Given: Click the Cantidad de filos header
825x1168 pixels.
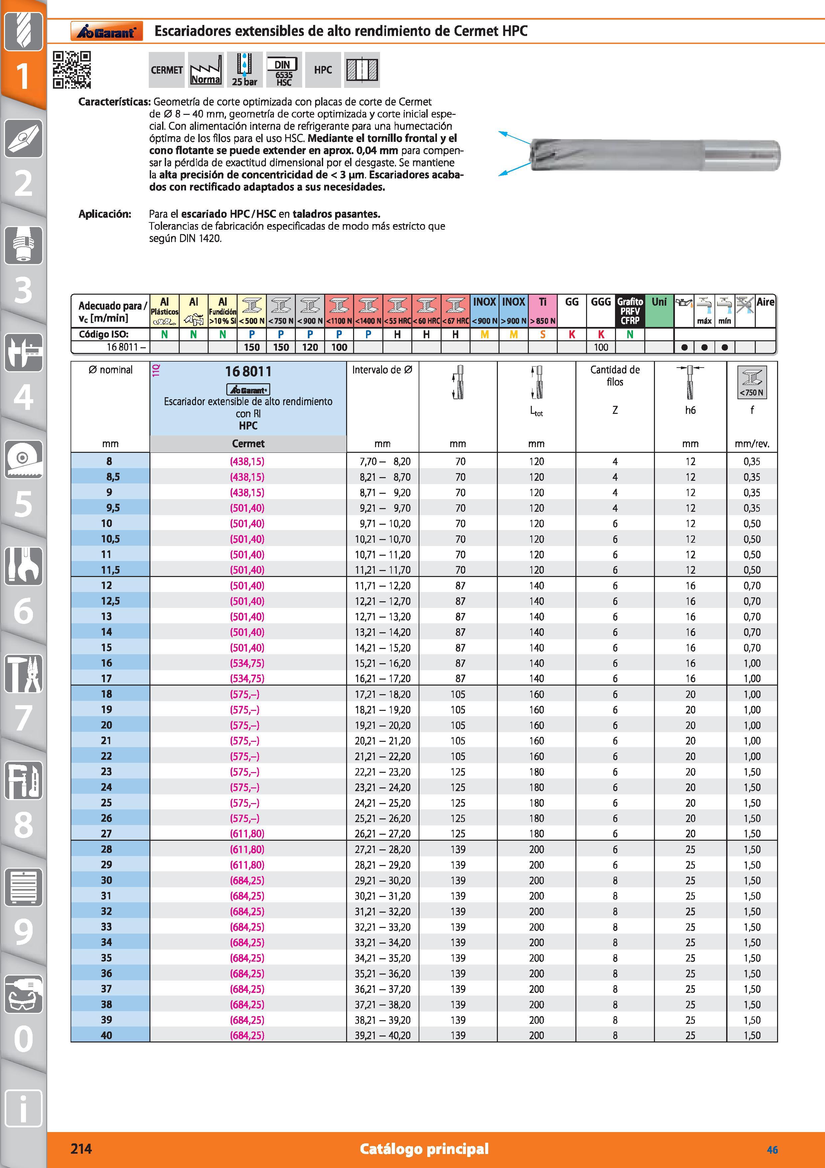Looking at the screenshot, I should (x=615, y=376).
